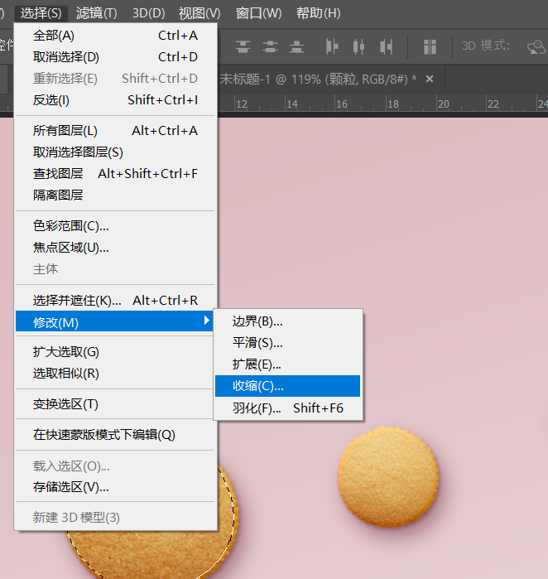Click the align bottom edges icon
The image size is (548, 579).
[296, 47]
